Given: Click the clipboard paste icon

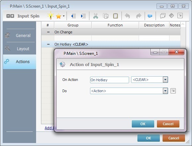Looking at the screenshot, I should tap(116, 16).
